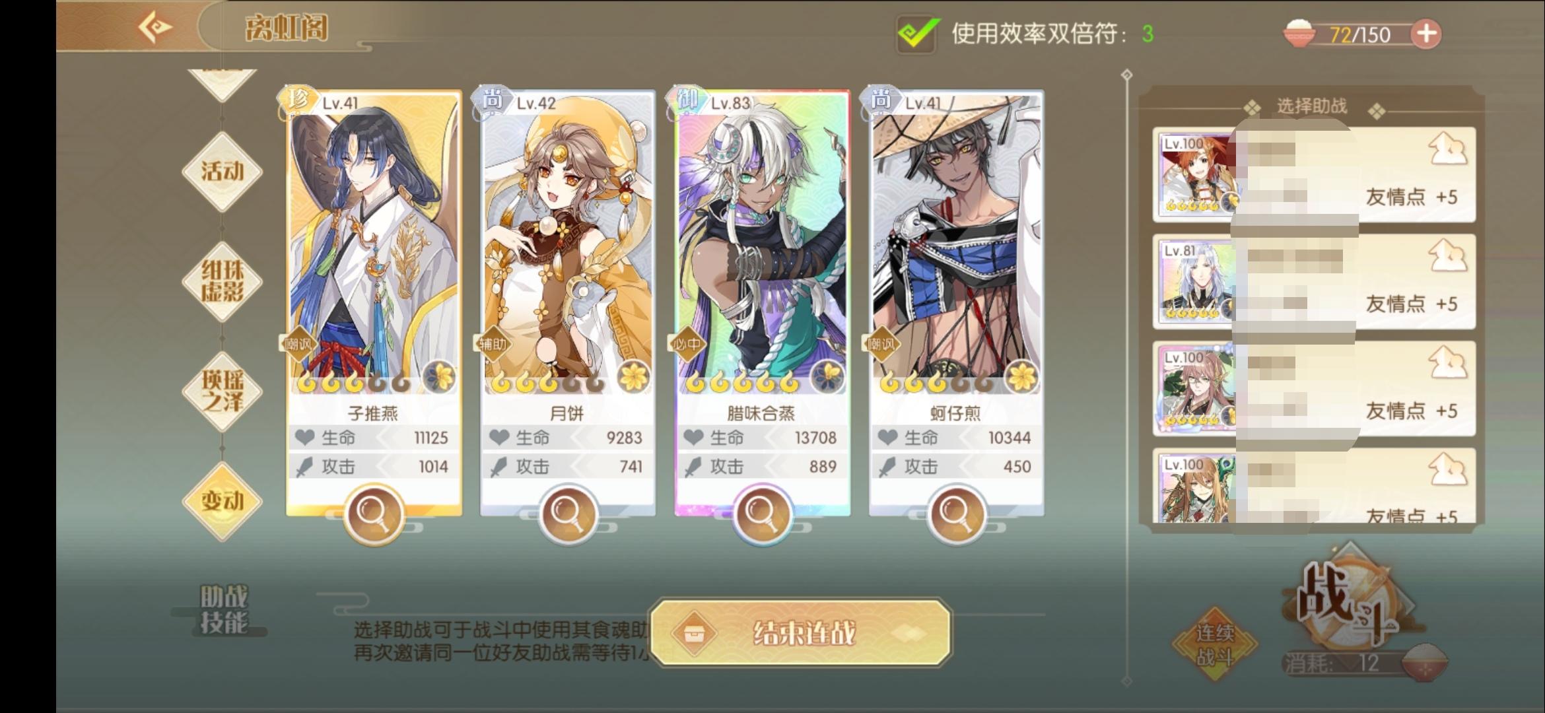Image resolution: width=1545 pixels, height=713 pixels.
Task: Open the 活动 stage tab
Action: pos(223,172)
